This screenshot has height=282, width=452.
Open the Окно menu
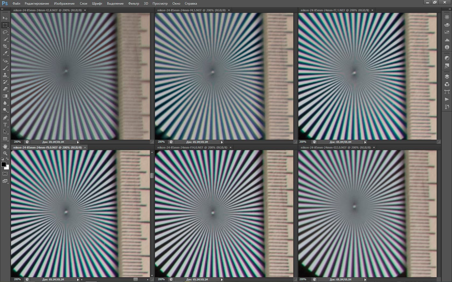tap(176, 3)
